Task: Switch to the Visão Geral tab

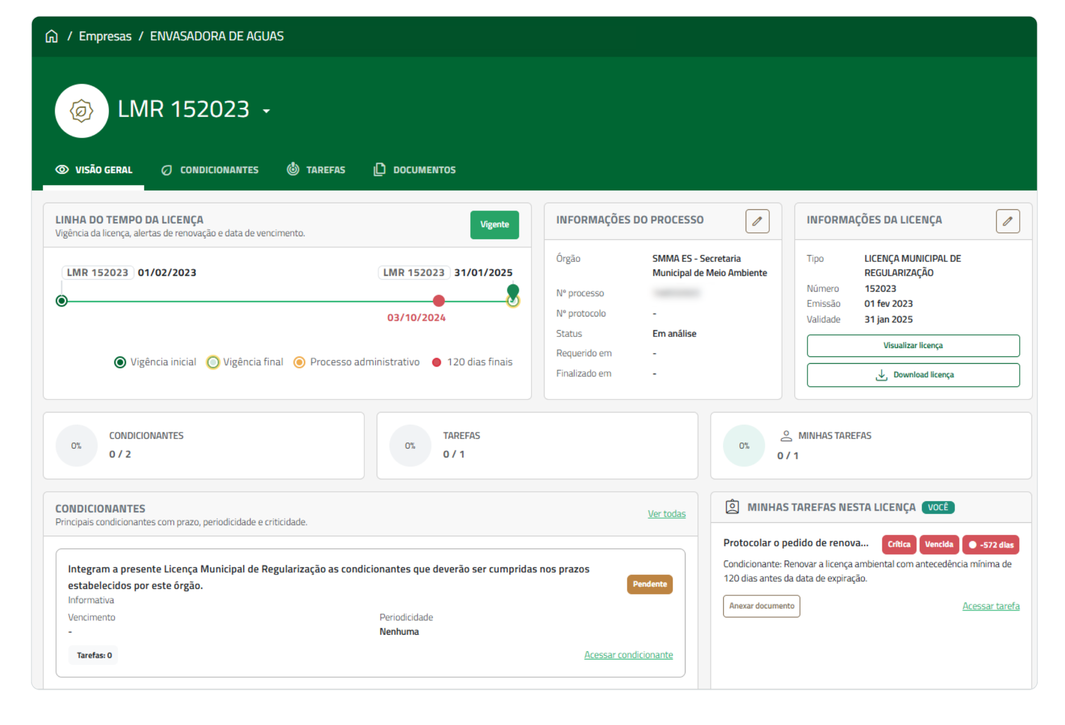Action: click(x=94, y=170)
